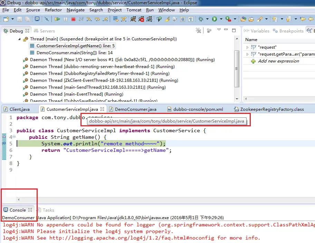Open the External Tools dropdown arrow

[x=235, y=19]
